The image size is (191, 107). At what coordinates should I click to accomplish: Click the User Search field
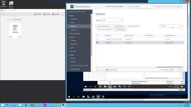(x=141, y=7)
